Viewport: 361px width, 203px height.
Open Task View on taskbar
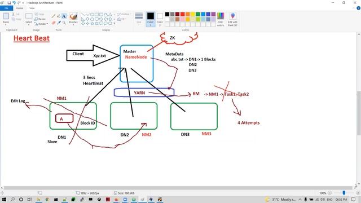click(29, 199)
